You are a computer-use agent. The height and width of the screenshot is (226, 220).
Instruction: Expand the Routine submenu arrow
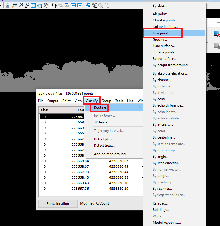coord(140,108)
